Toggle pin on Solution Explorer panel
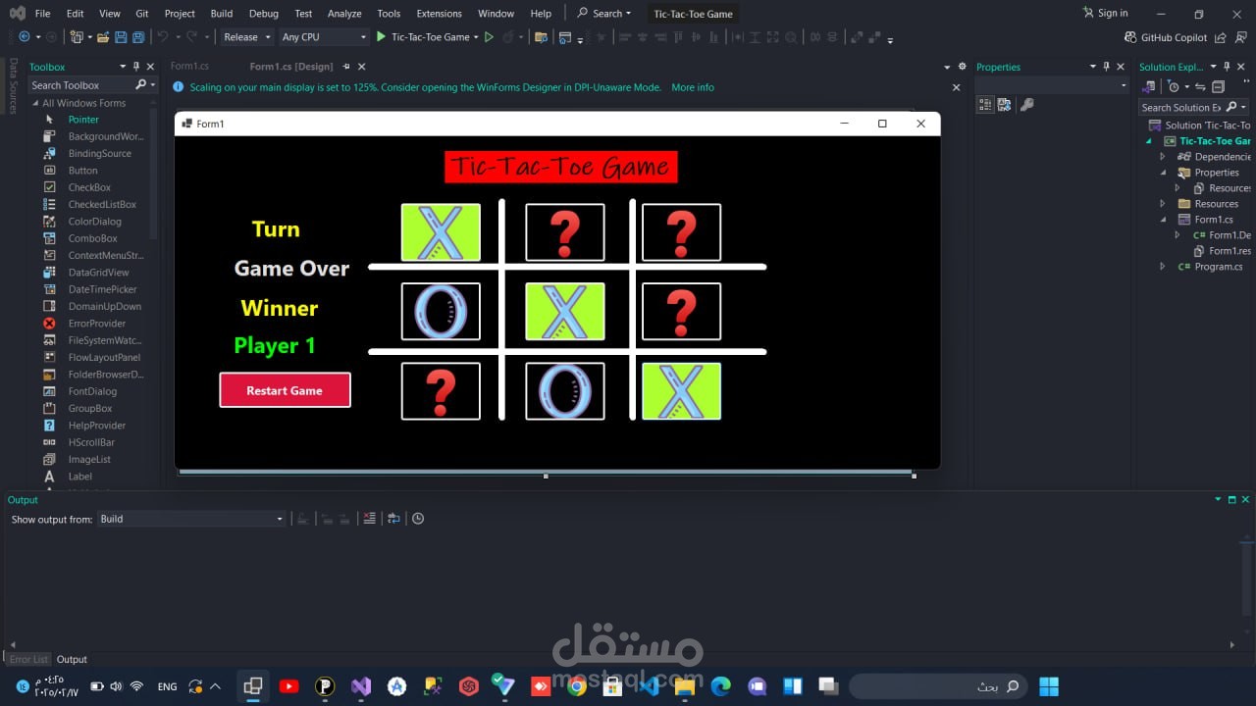Image resolution: width=1256 pixels, height=706 pixels. click(x=1228, y=67)
